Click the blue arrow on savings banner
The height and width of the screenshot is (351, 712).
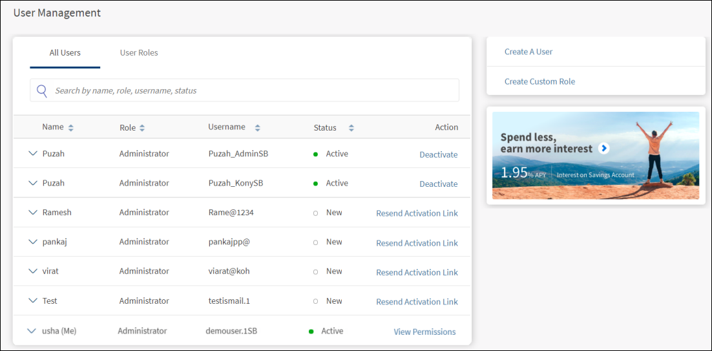603,149
